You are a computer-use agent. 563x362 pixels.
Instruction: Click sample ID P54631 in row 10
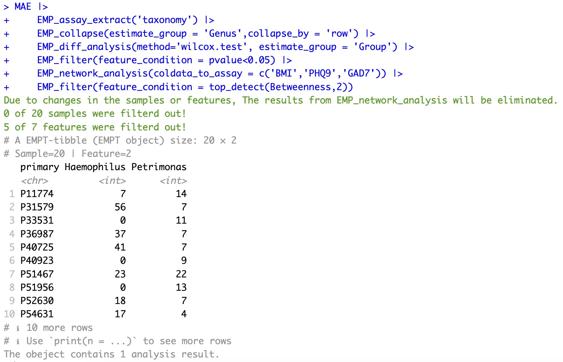coord(37,314)
